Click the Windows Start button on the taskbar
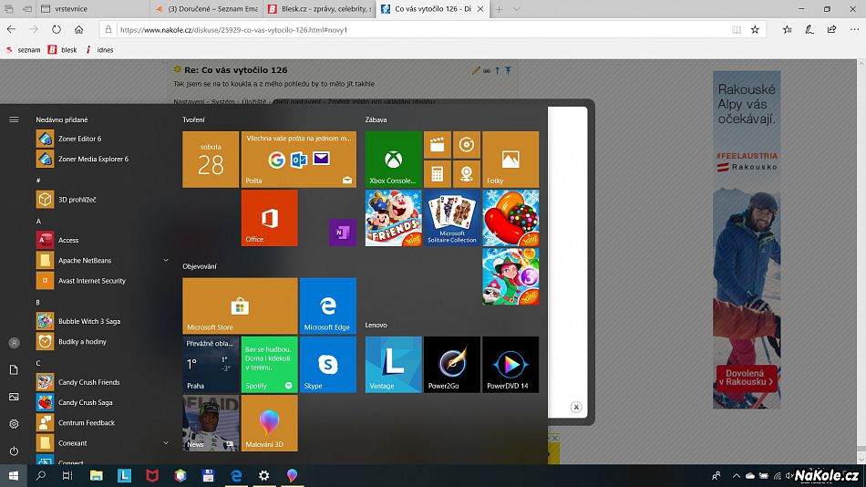 pos(14,475)
